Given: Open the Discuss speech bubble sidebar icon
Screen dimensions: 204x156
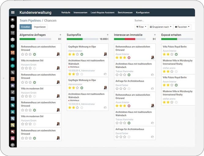Looking at the screenshot, I should (x=13, y=20).
